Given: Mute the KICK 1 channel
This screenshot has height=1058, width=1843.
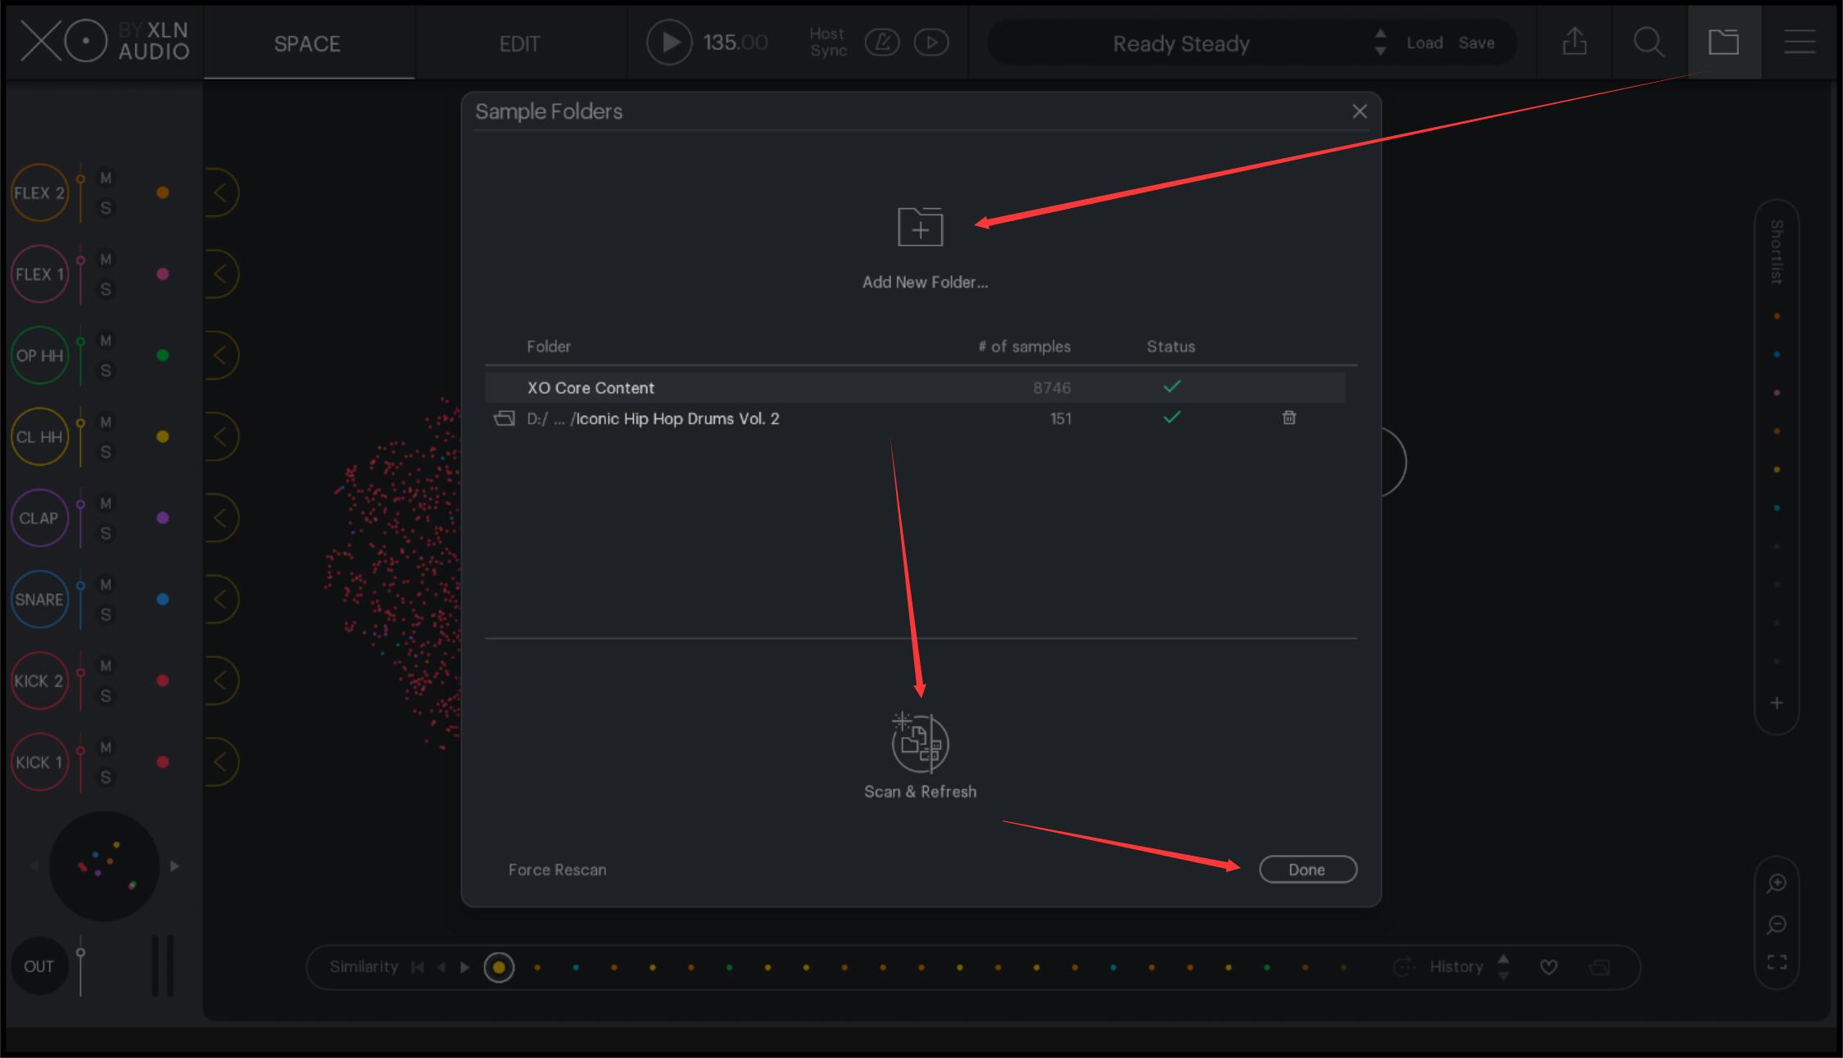Looking at the screenshot, I should tap(106, 747).
